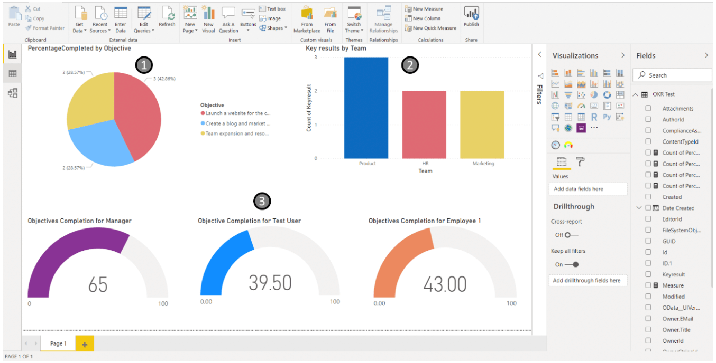Select the Page 1 tab

[x=58, y=343]
